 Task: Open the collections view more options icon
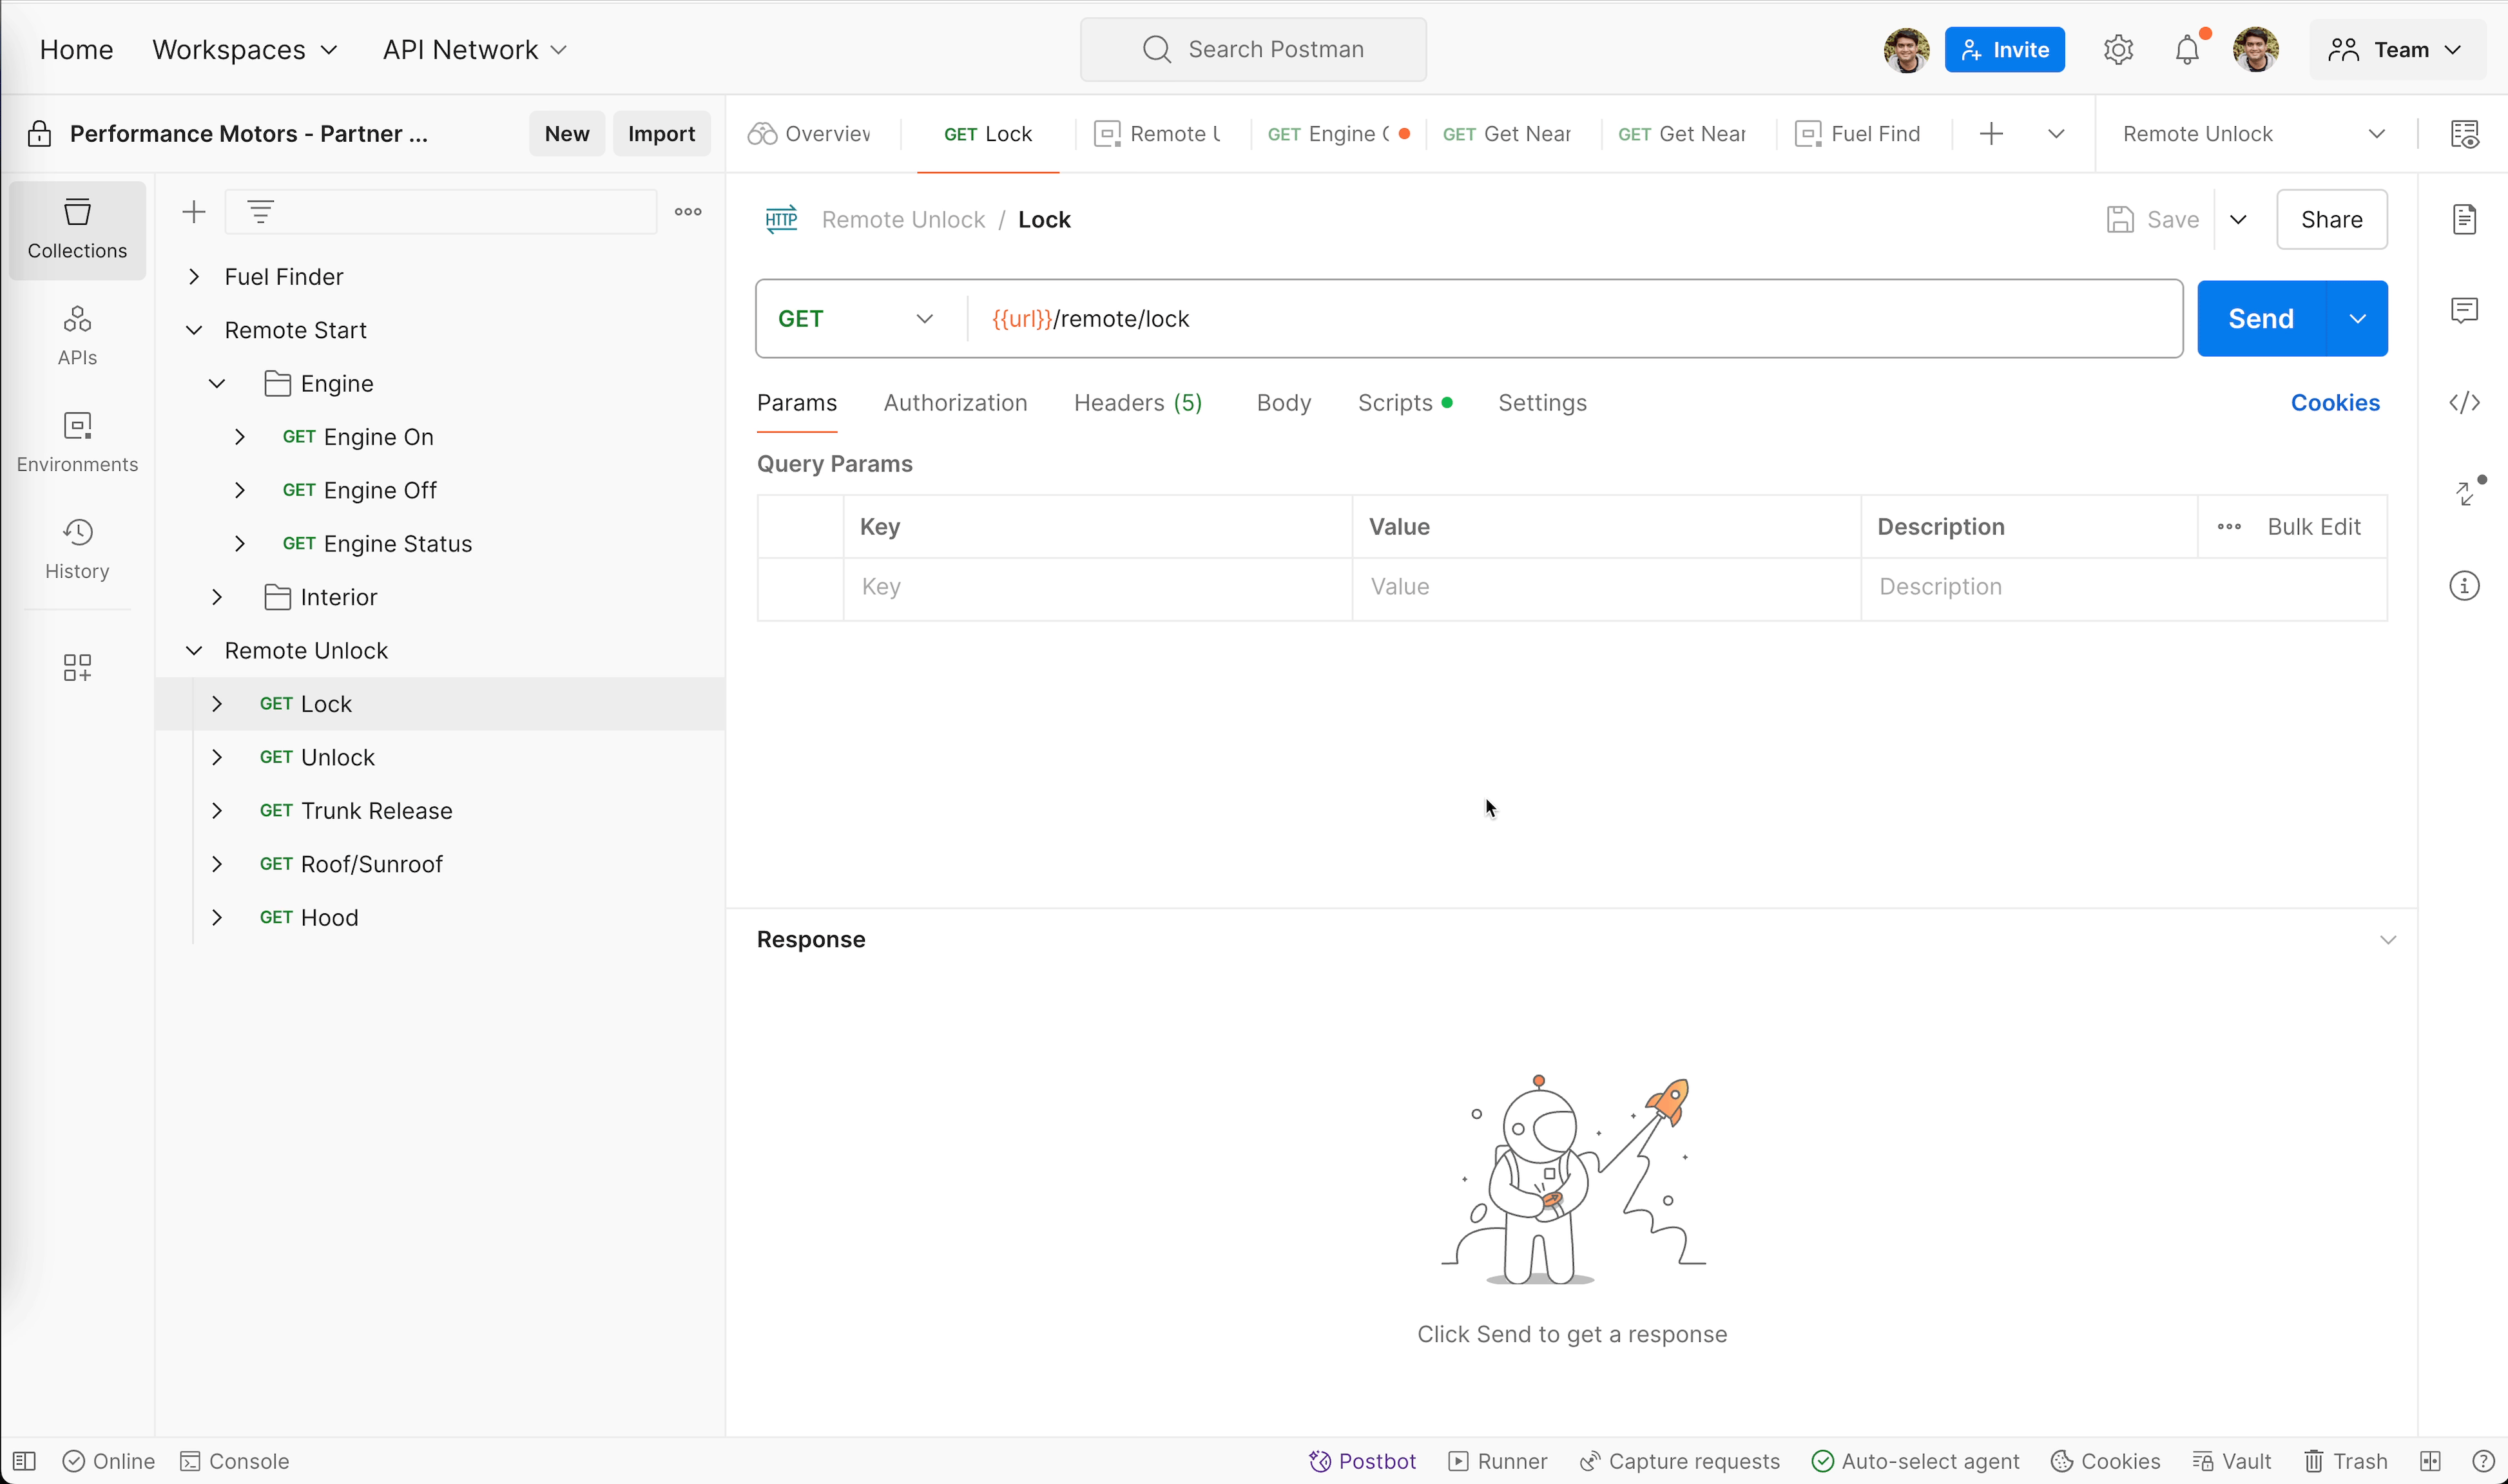tap(688, 212)
